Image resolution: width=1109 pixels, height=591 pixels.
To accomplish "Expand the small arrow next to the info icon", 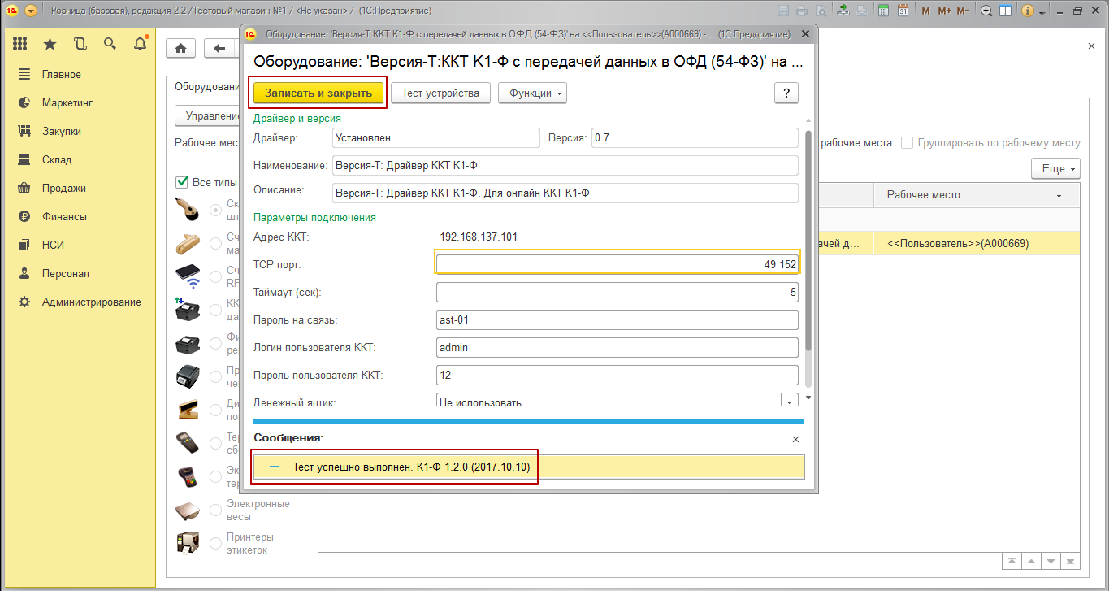I will click(1040, 11).
